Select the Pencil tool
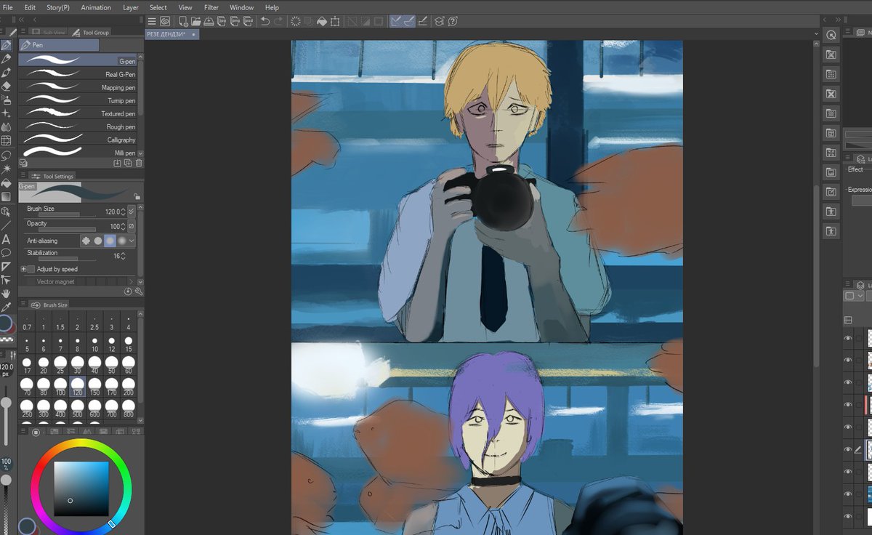Screen dimensions: 872x535 7,59
